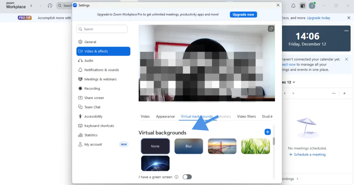Select the Golden Gate Bridge background thumbnail

(222, 146)
